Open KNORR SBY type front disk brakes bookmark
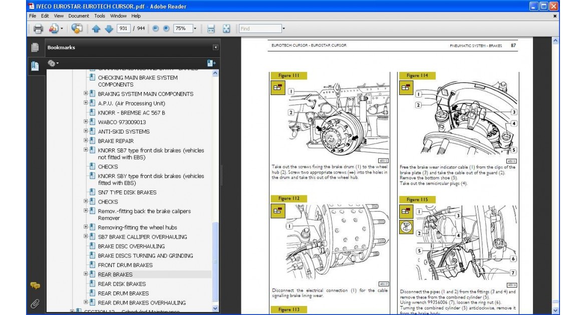586x315 pixels. tap(151, 179)
